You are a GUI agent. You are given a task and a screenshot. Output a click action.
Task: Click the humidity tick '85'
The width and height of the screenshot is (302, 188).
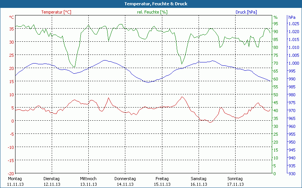click(x=276, y=39)
